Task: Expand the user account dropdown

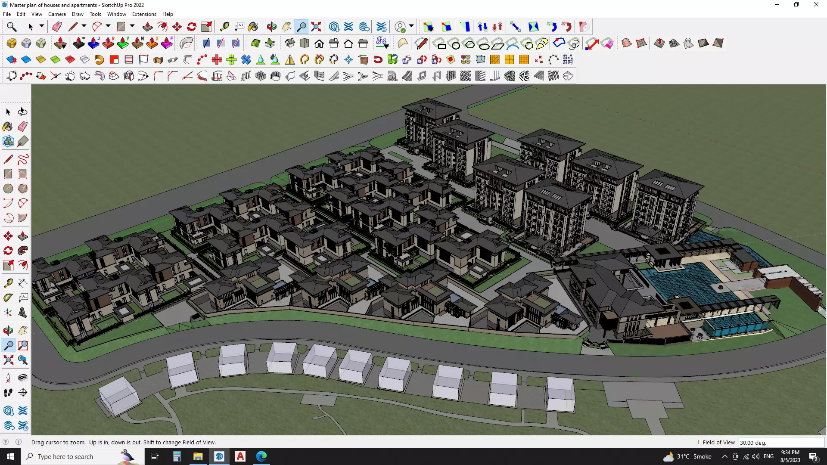Action: point(411,26)
